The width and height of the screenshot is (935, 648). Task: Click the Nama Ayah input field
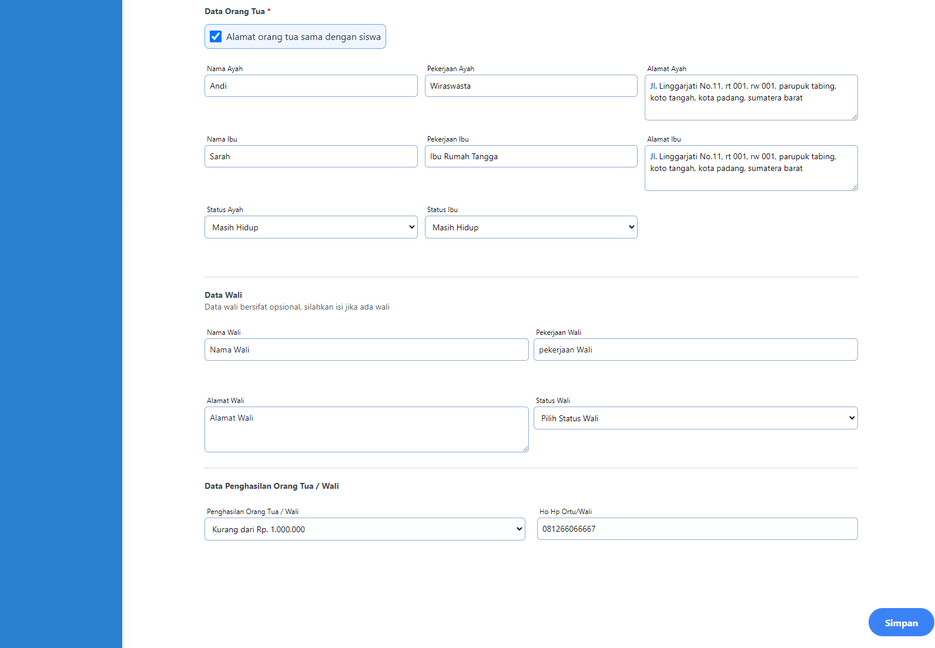click(311, 86)
